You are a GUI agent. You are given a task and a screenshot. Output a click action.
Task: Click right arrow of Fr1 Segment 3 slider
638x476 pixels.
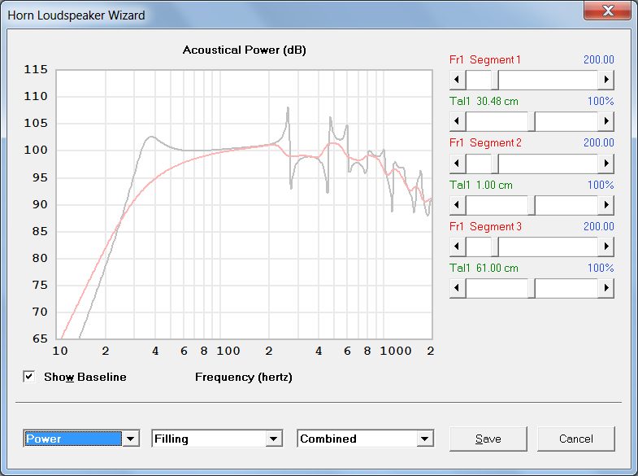605,247
